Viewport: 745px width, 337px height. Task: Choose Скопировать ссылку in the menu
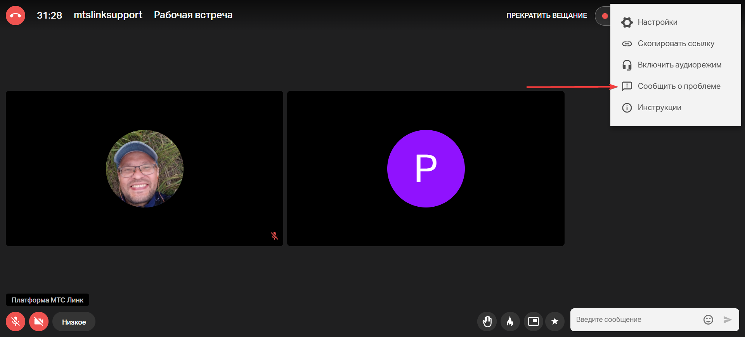676,43
